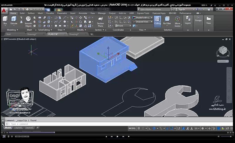Toggle Hardware Acceleration in status bar
This screenshot has height=143, width=235.
pyautogui.click(x=219, y=128)
